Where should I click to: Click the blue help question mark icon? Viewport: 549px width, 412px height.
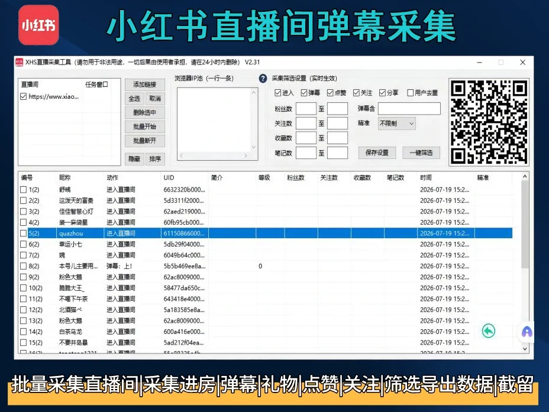click(263, 79)
